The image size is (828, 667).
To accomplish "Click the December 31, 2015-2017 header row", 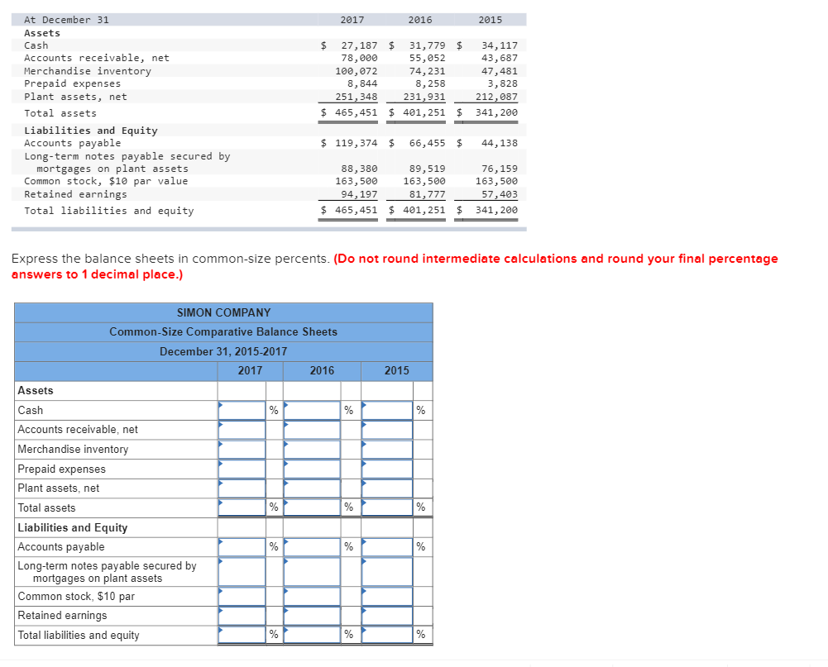I will [x=223, y=350].
